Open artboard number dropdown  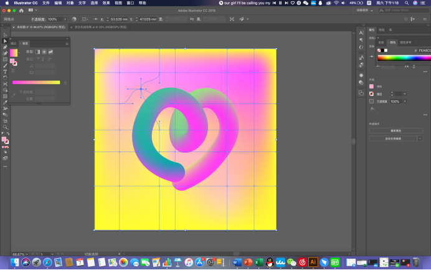pyautogui.click(x=52, y=254)
